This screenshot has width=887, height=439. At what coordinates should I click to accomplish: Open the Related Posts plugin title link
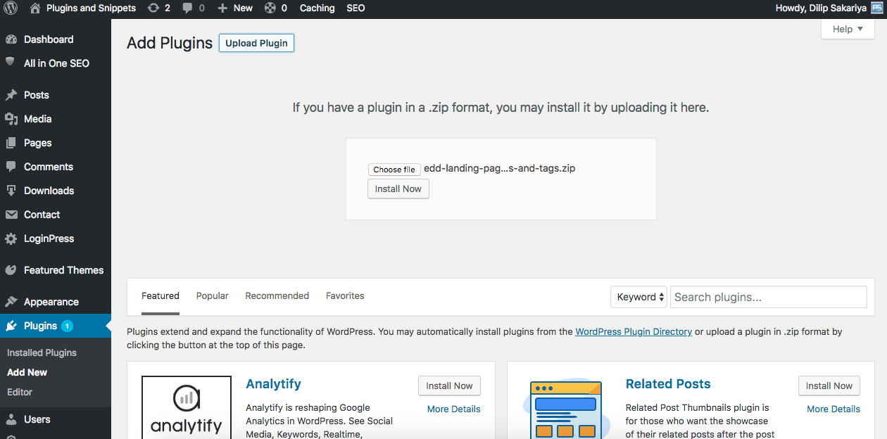point(668,384)
